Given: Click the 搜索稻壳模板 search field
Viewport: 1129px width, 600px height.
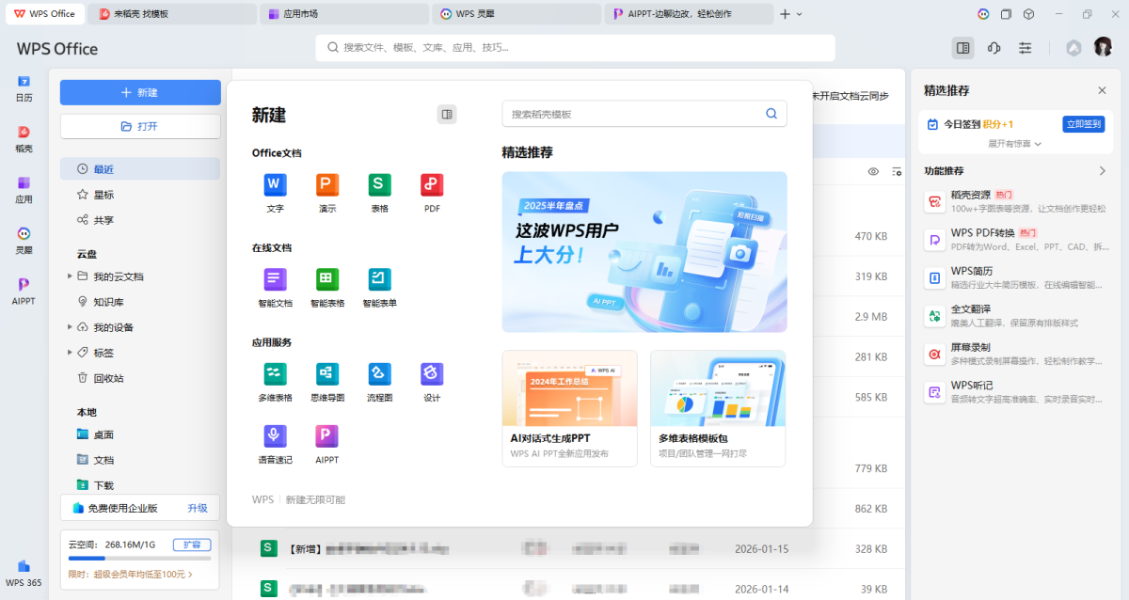Looking at the screenshot, I should pyautogui.click(x=635, y=114).
